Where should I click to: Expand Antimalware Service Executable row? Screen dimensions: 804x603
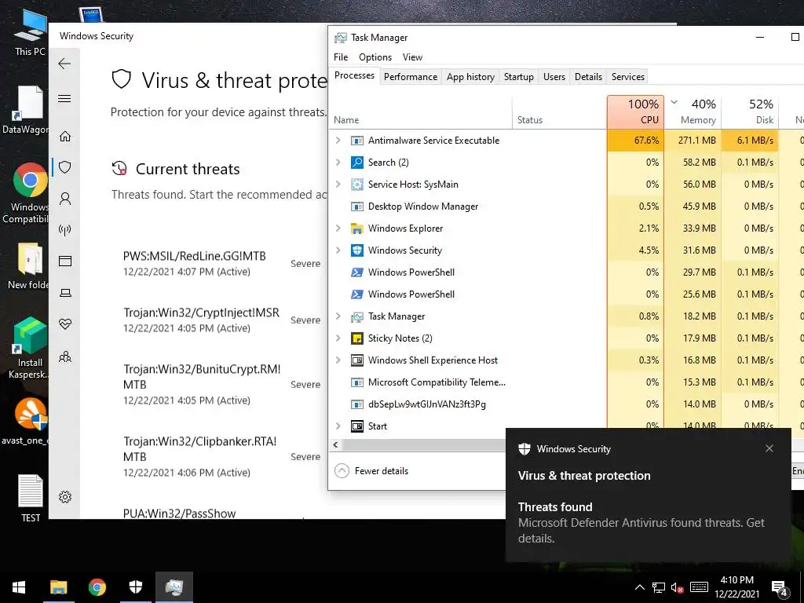pos(338,141)
